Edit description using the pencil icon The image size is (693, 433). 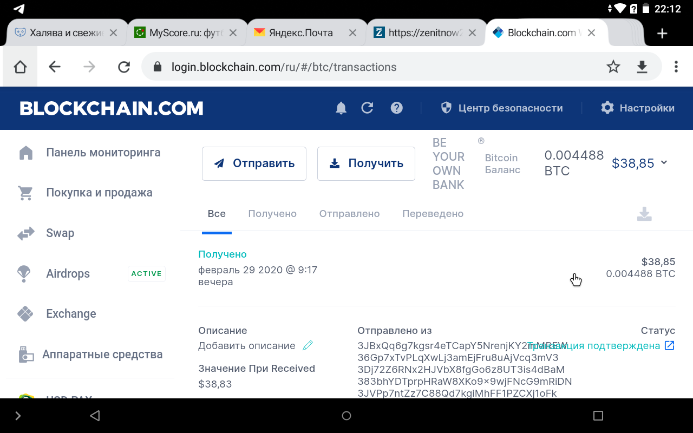[308, 345]
